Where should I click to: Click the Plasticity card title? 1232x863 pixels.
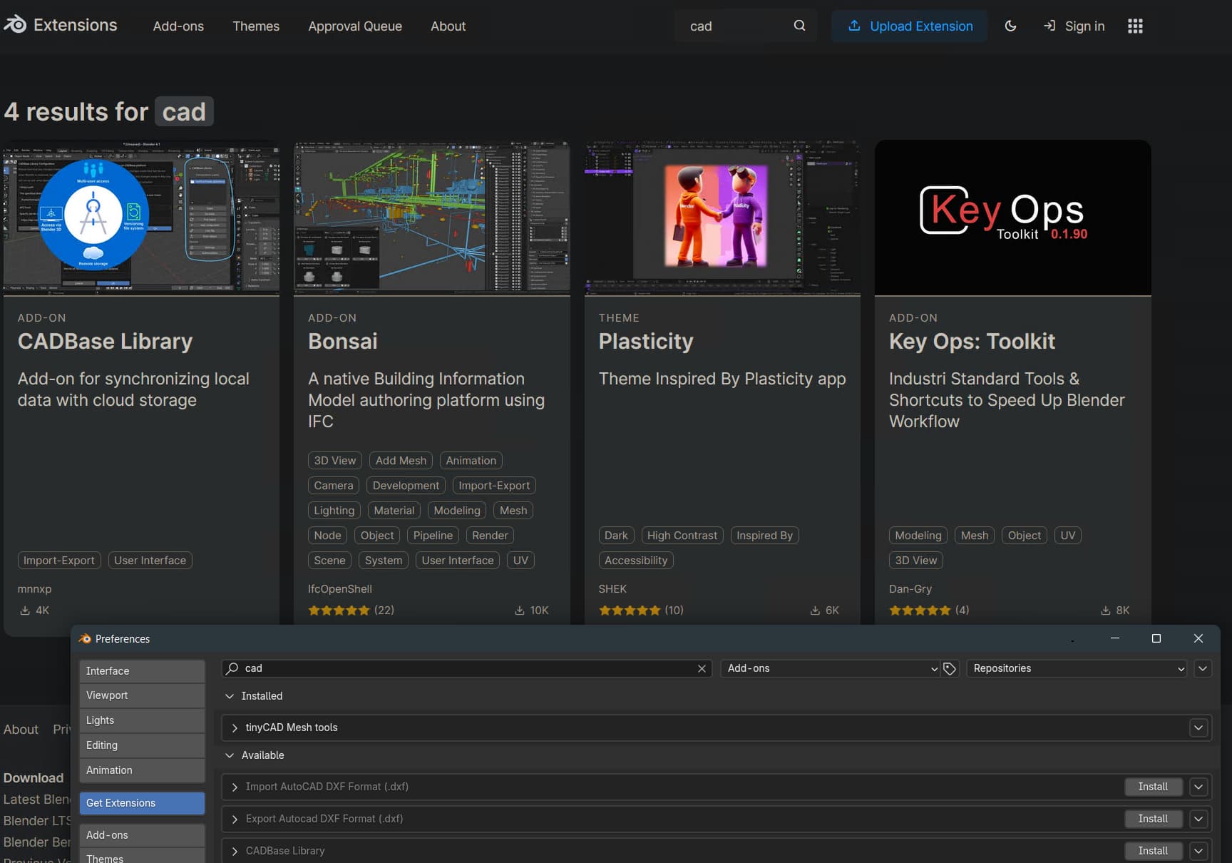(646, 341)
